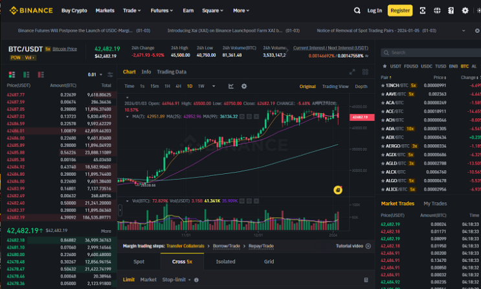Open the search magnifier icon in header
The height and width of the screenshot is (289, 481).
357,10
